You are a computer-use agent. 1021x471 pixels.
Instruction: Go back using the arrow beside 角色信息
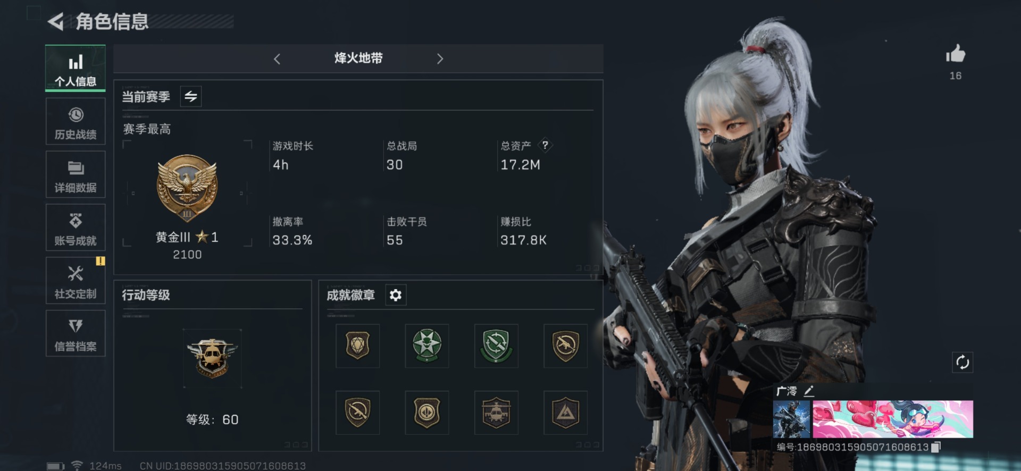(x=55, y=22)
